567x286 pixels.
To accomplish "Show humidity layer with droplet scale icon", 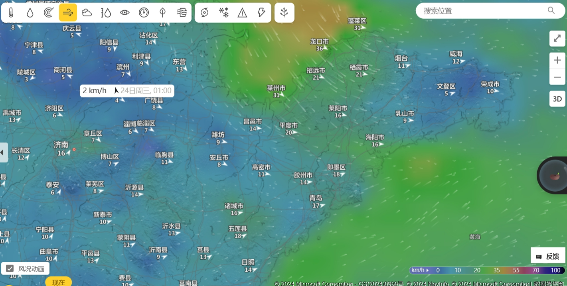I will point(106,13).
